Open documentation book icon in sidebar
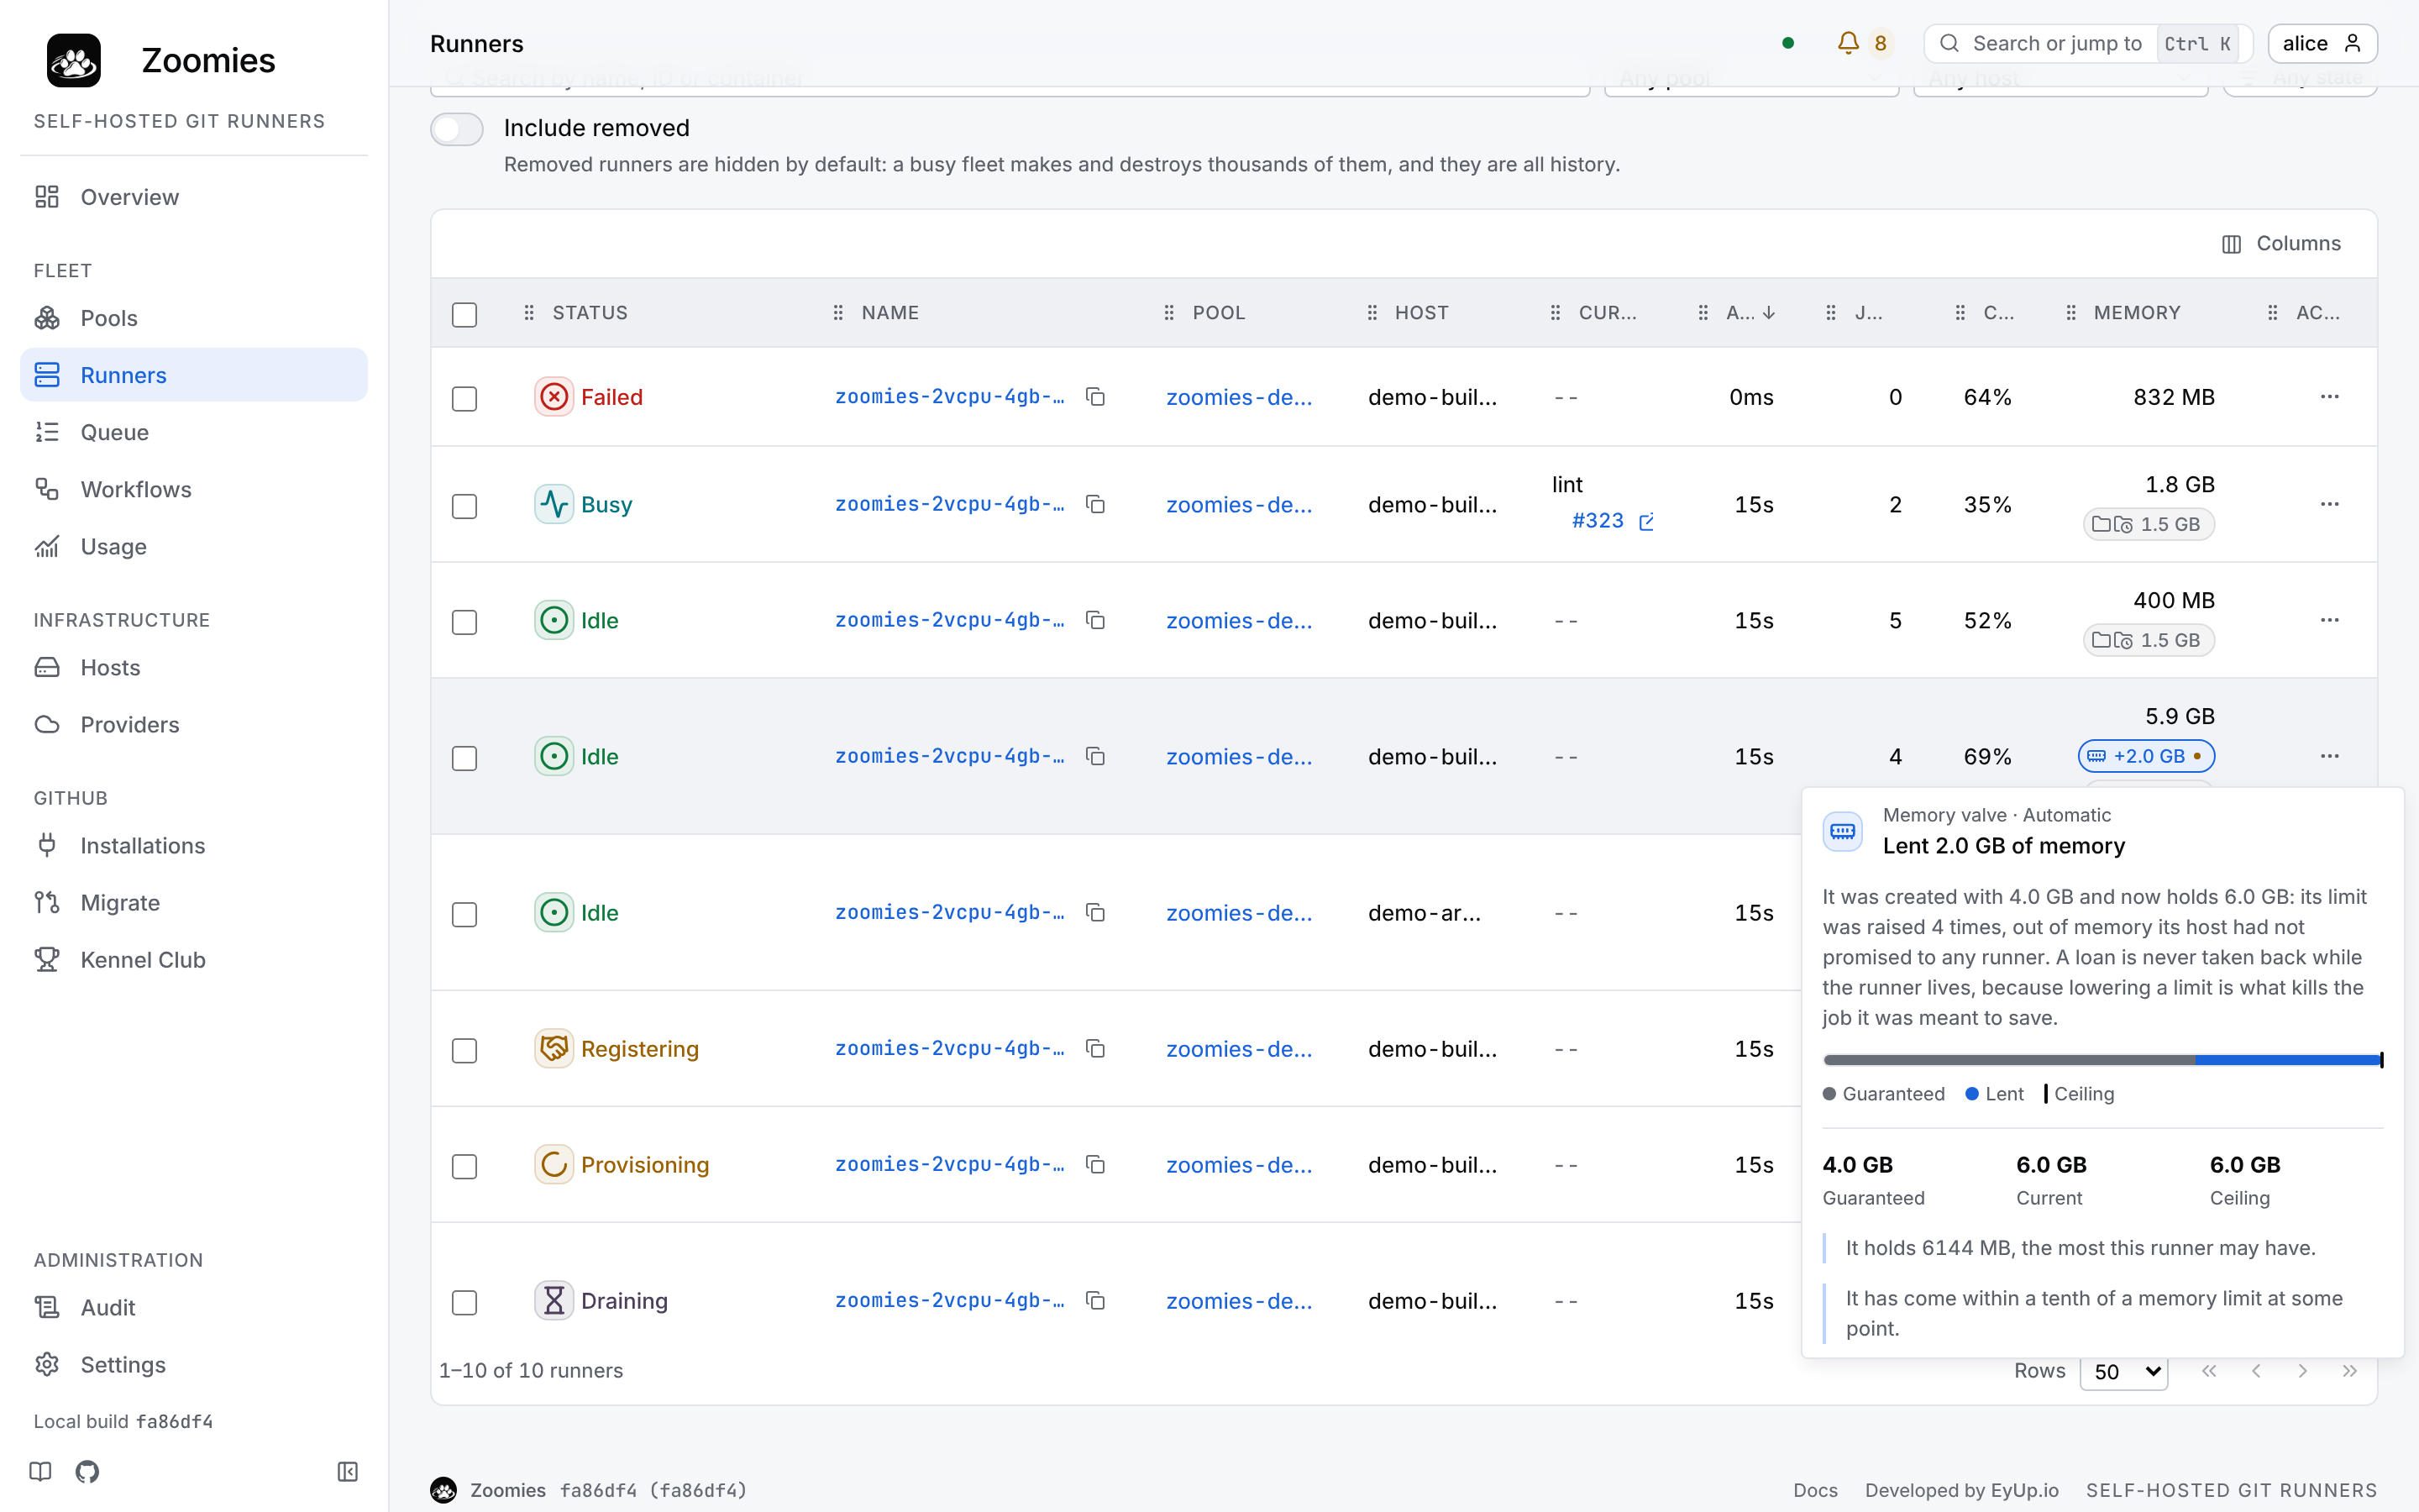Viewport: 2419px width, 1512px height. pos(40,1471)
